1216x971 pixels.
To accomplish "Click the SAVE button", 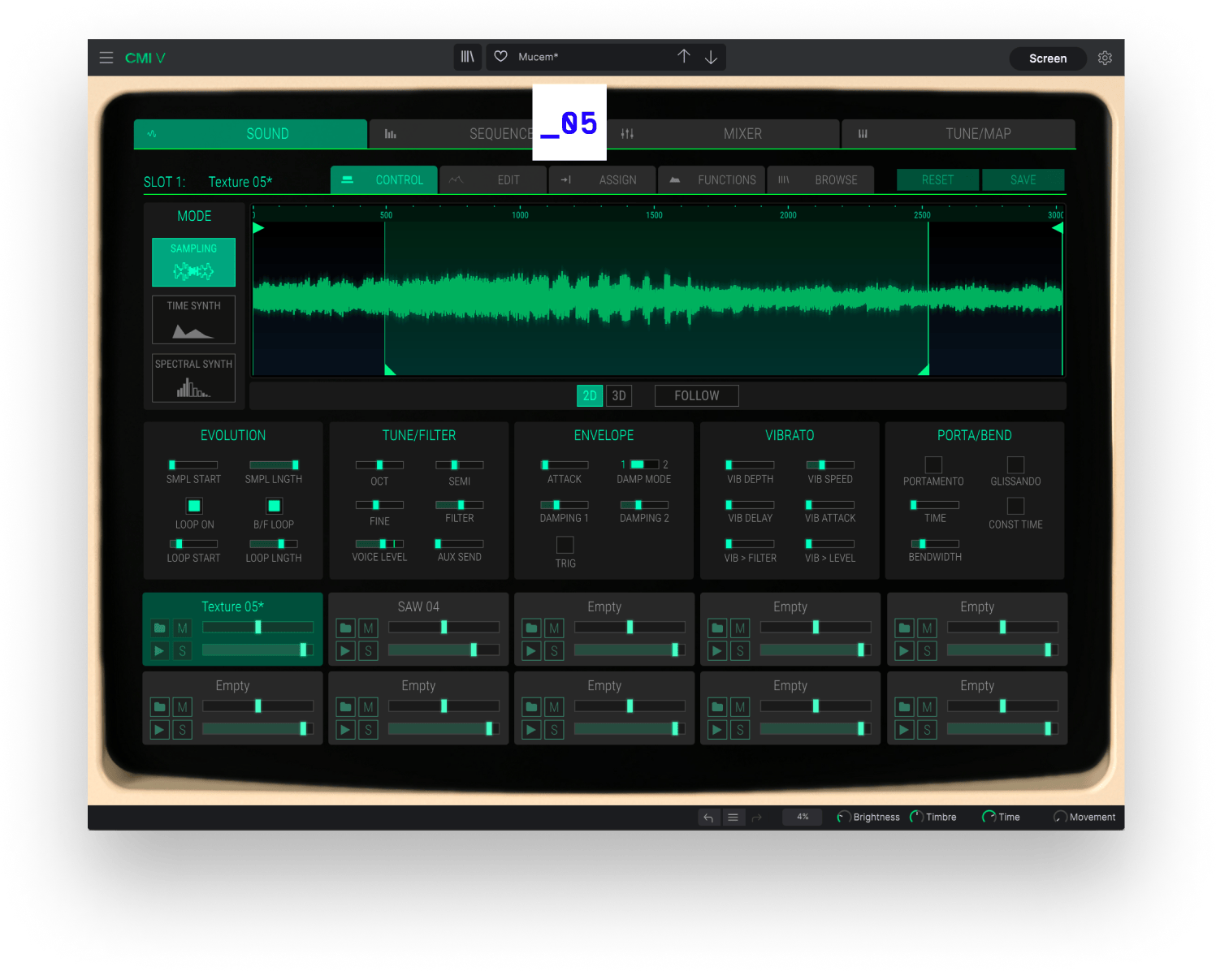I will (x=1023, y=179).
